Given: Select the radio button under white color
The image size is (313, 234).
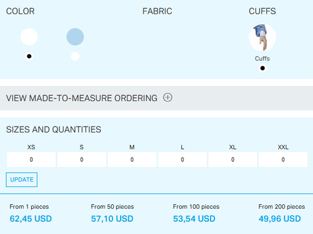Looking at the screenshot, I should pos(29,56).
